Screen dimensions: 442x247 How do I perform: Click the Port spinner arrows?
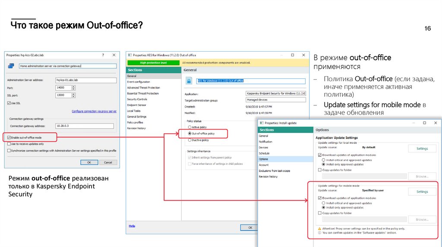[73, 88]
